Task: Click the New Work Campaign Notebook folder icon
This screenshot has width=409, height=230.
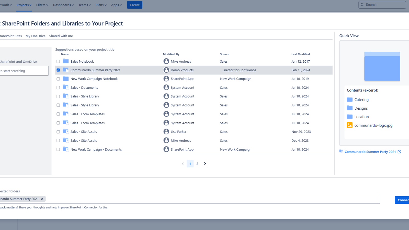Action: pos(66,78)
